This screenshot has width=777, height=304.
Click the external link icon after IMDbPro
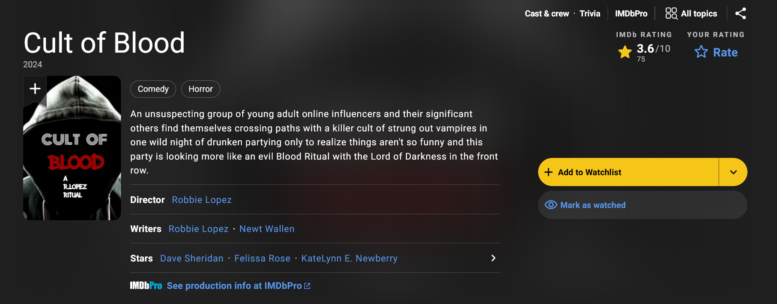point(307,286)
